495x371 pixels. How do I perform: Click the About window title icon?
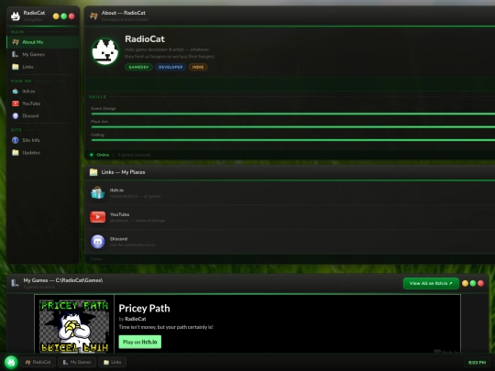(x=93, y=16)
